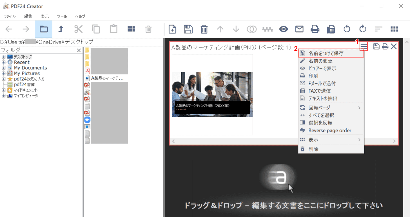
Task: Create a new document with plus icon
Action: (172, 29)
